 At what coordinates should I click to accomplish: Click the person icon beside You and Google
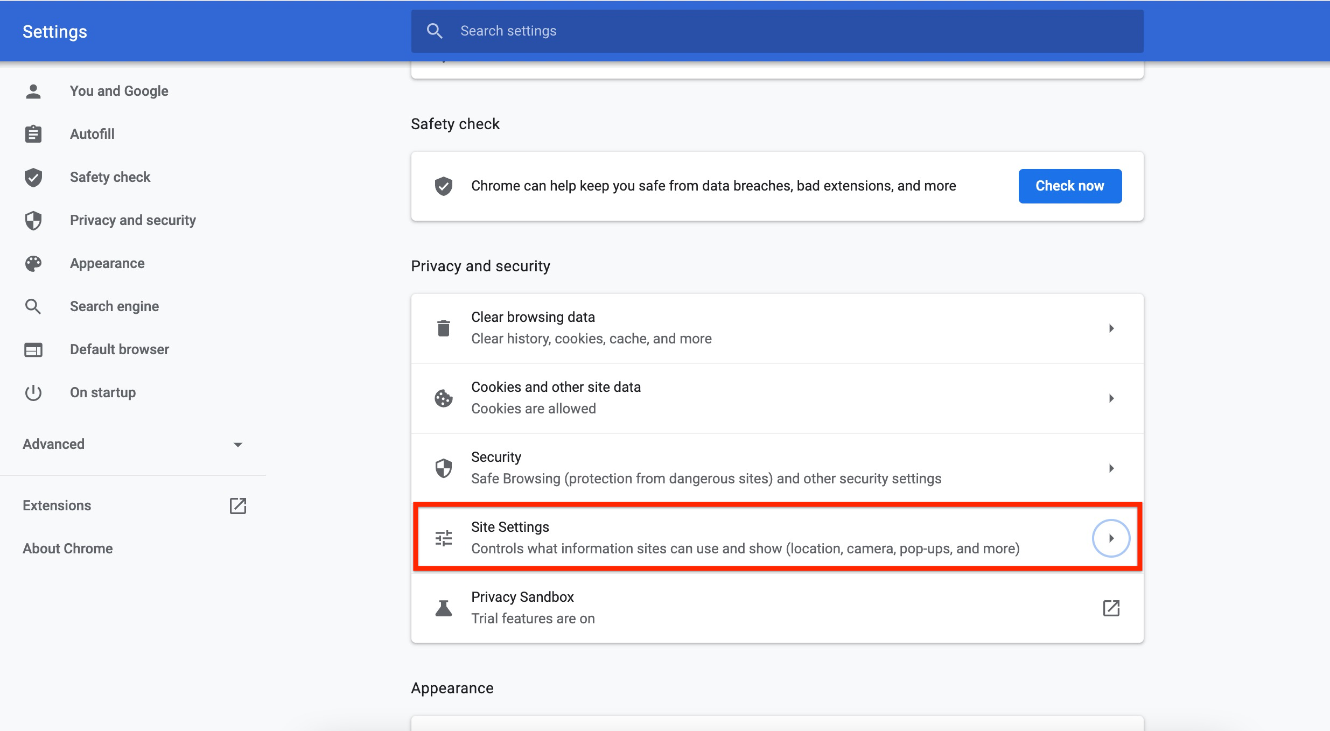pyautogui.click(x=33, y=92)
